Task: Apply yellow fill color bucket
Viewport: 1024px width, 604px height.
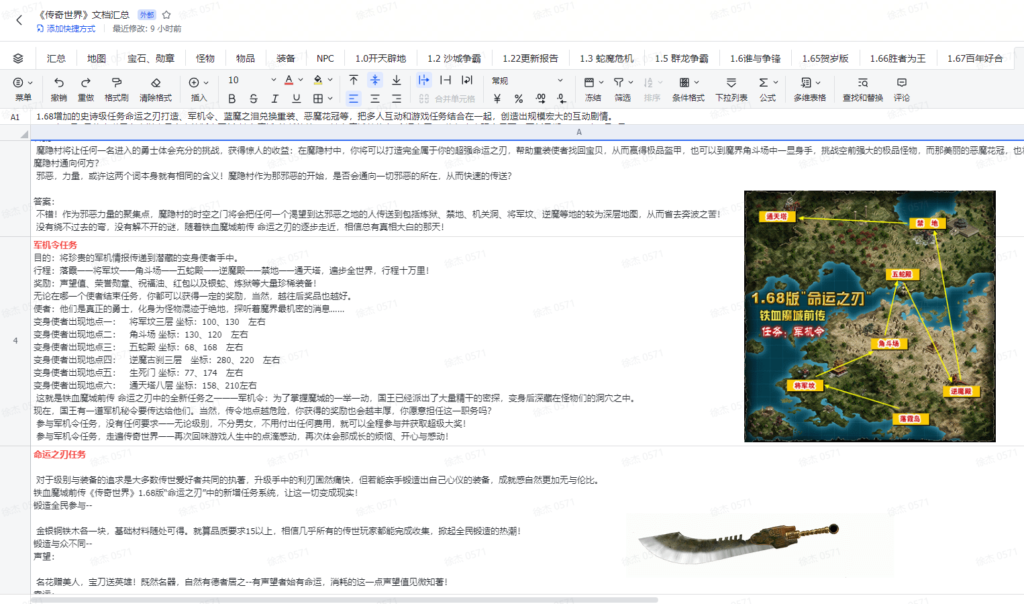Action: click(x=318, y=80)
